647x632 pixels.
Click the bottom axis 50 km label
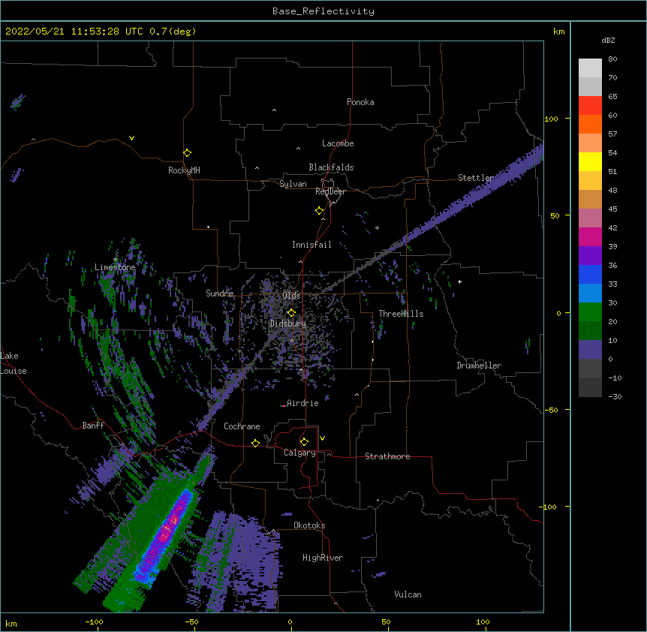tap(386, 621)
